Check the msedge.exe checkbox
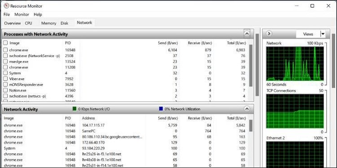 [x=5, y=61]
